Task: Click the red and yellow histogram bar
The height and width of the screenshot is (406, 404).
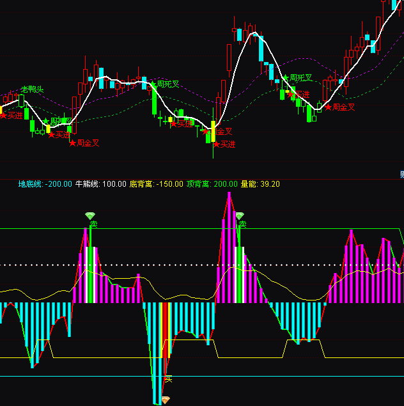Action: point(166,329)
